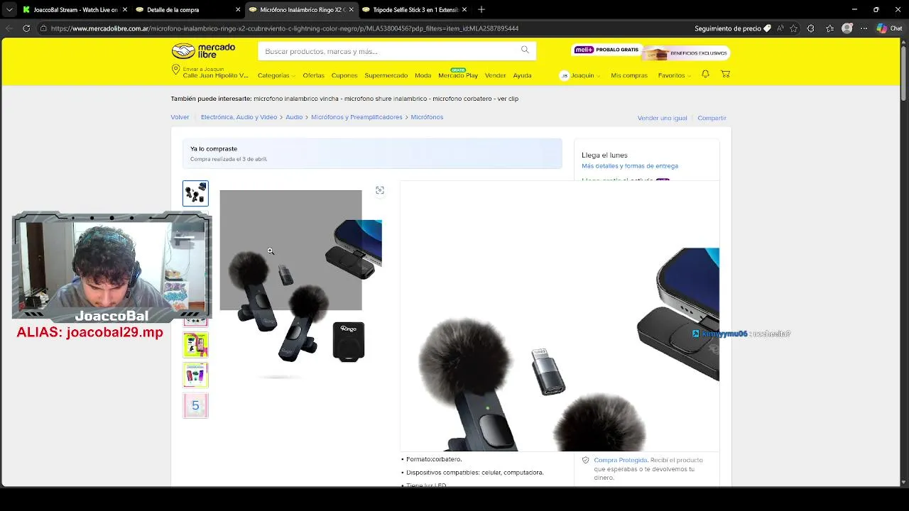Viewport: 909px width, 511px height.
Task: Open Moda in navigation menu
Action: click(x=423, y=75)
